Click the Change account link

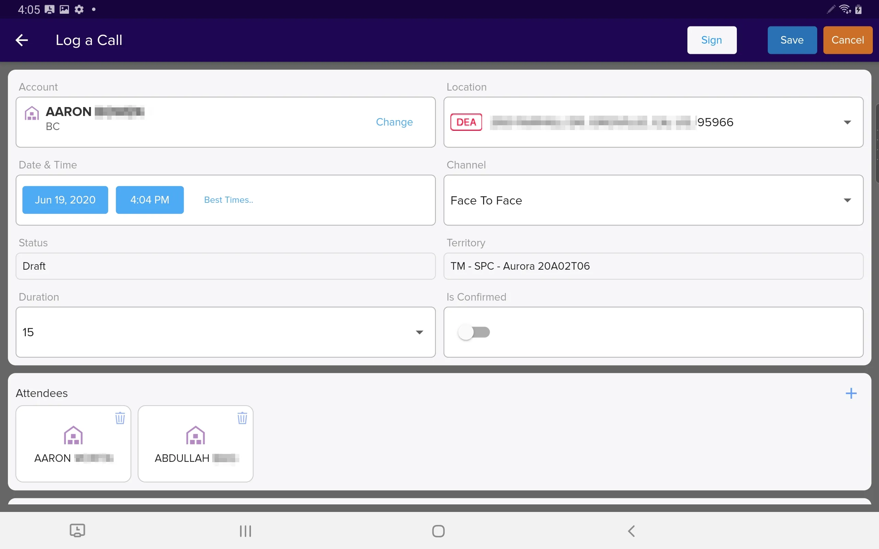(393, 121)
